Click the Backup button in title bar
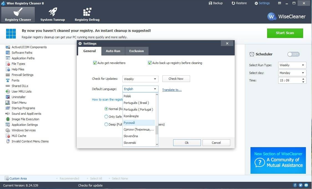312x189 pixels. tap(216, 3)
